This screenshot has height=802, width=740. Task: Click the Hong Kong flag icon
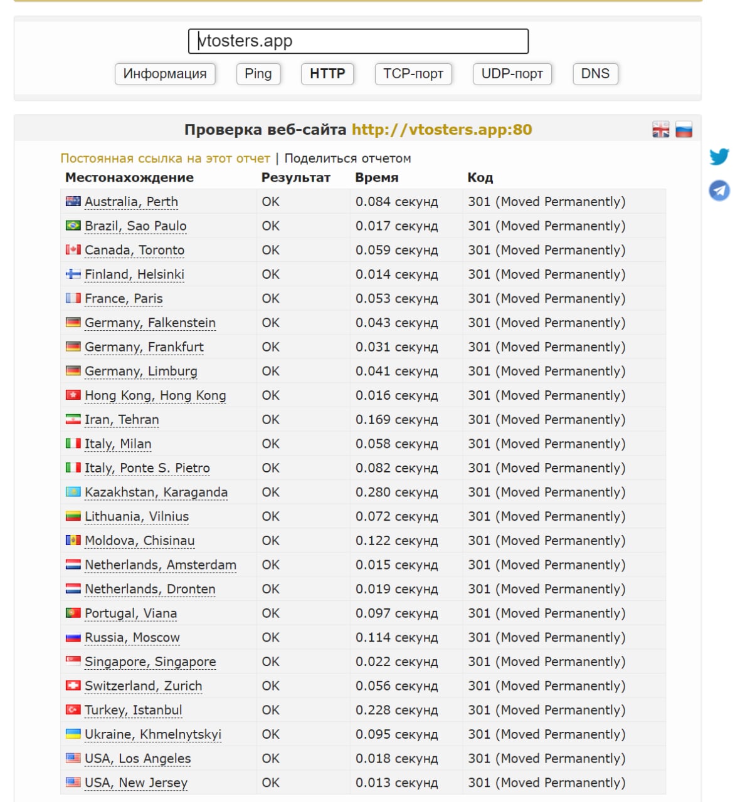point(73,395)
